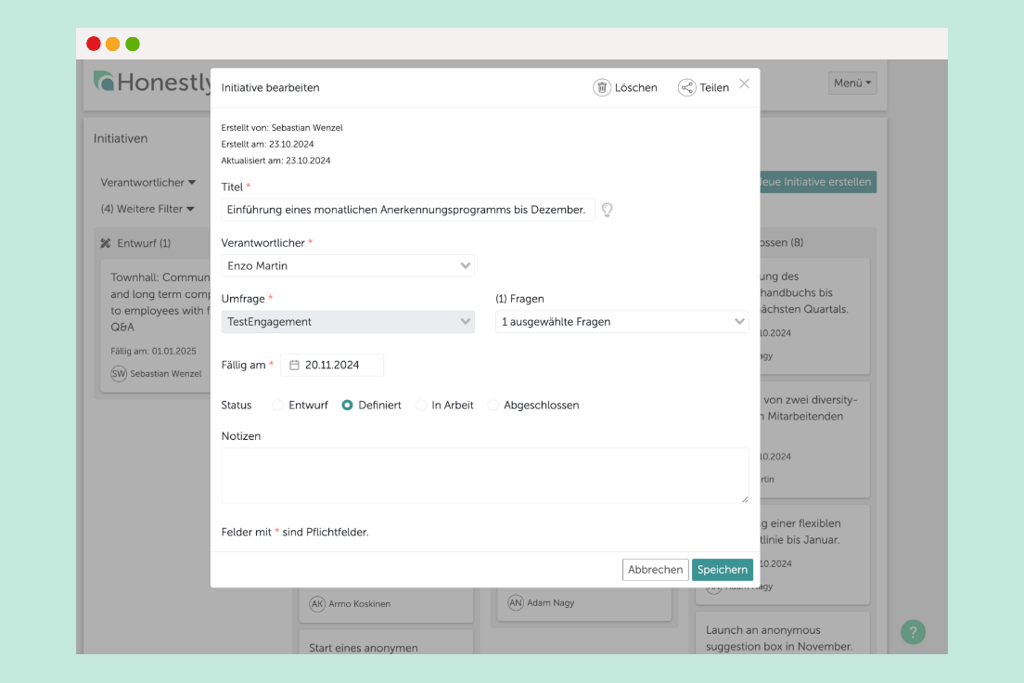Click the green help question mark icon
The height and width of the screenshot is (683, 1024).
913,632
